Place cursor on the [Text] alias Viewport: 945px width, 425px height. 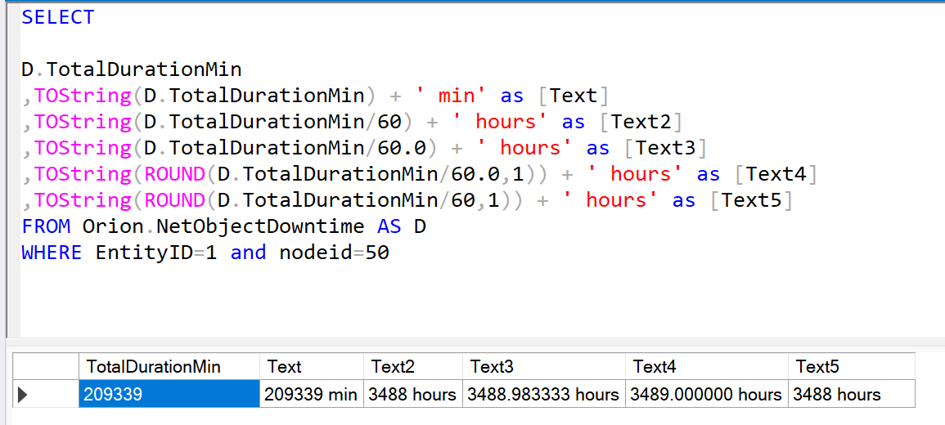coord(574,96)
